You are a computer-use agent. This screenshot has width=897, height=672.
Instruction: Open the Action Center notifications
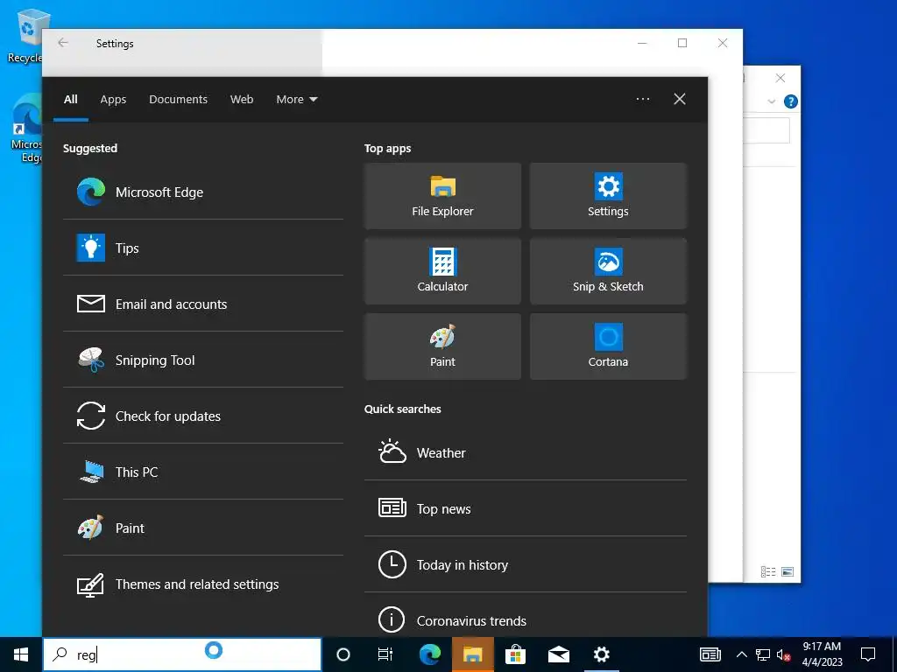868,654
